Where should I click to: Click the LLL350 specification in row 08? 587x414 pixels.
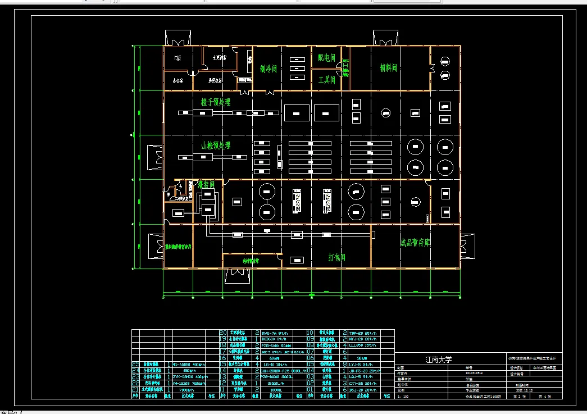362,345
